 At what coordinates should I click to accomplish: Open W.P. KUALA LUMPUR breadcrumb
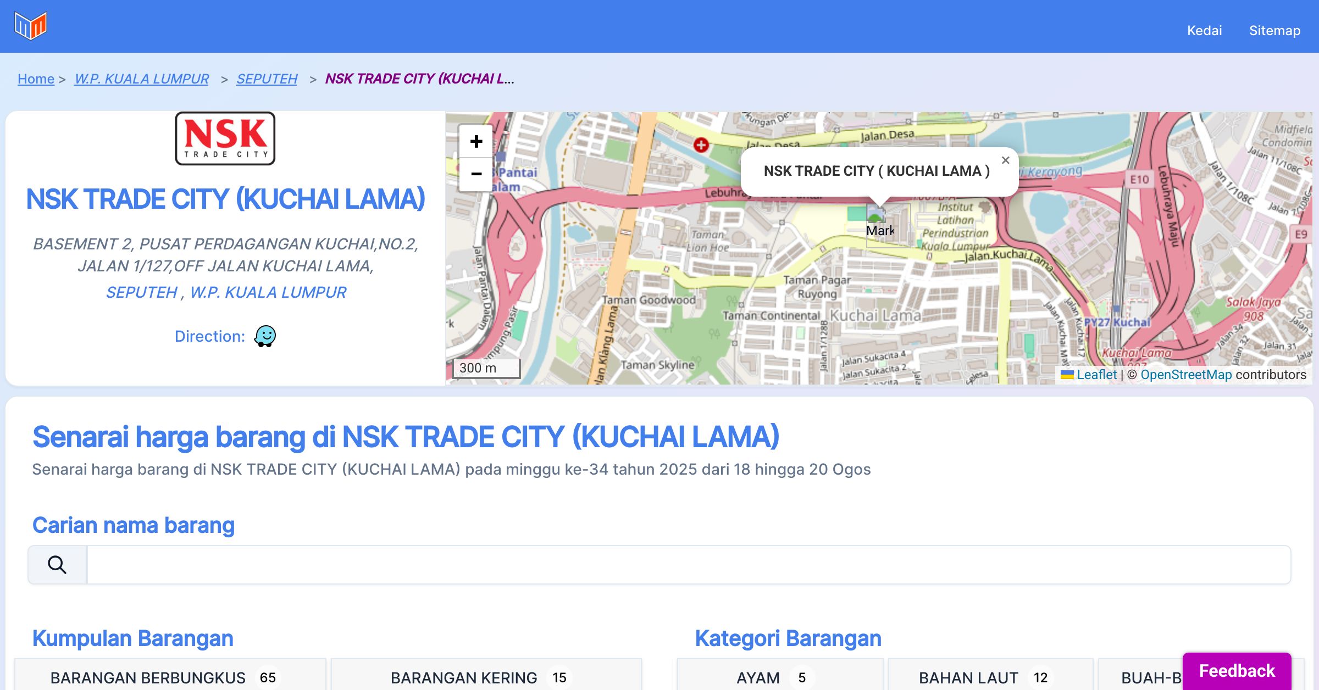tap(142, 79)
